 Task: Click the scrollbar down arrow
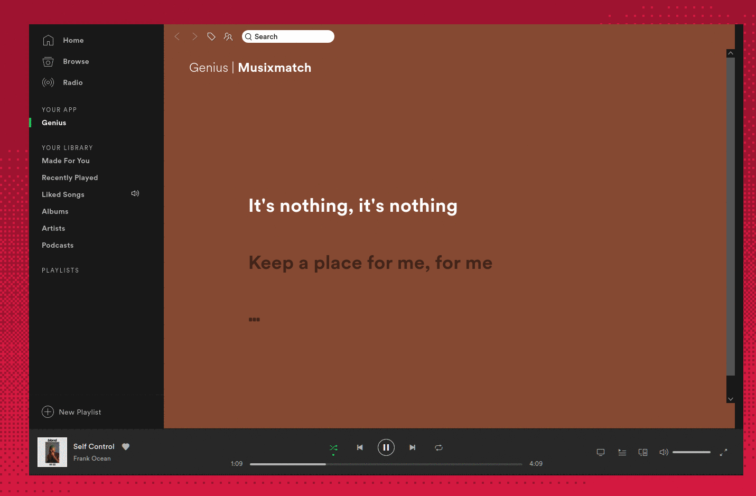(731, 399)
